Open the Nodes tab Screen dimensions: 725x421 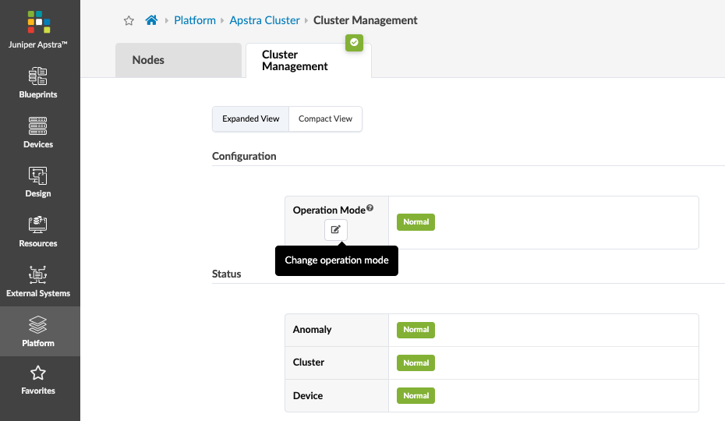[179, 60]
